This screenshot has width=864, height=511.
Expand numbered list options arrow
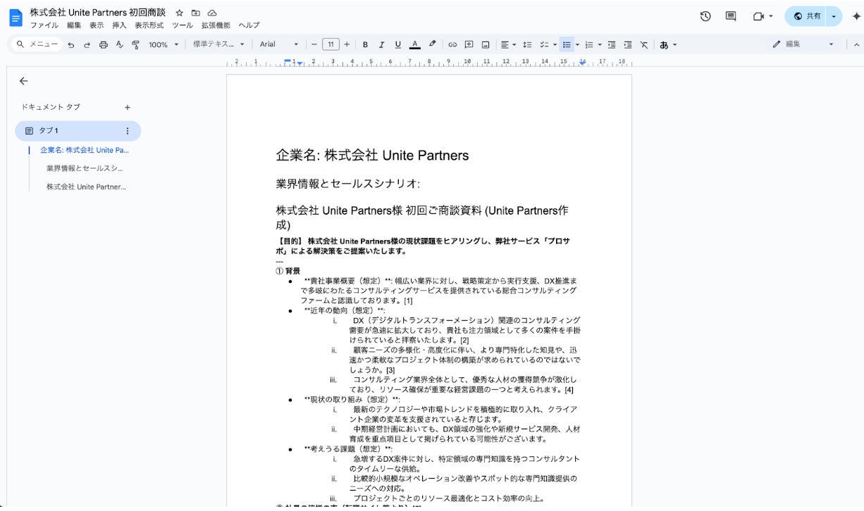click(600, 44)
